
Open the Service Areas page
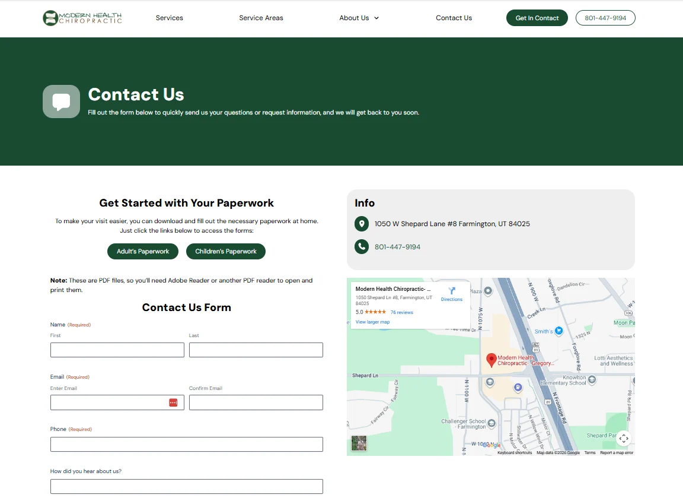coord(261,18)
